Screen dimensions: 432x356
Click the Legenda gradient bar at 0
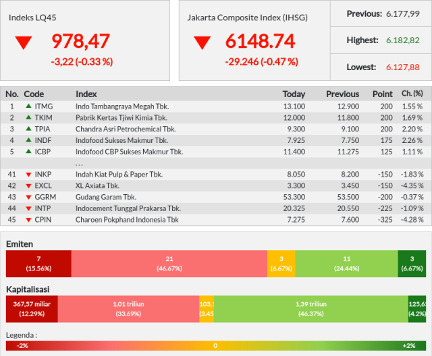(215, 345)
